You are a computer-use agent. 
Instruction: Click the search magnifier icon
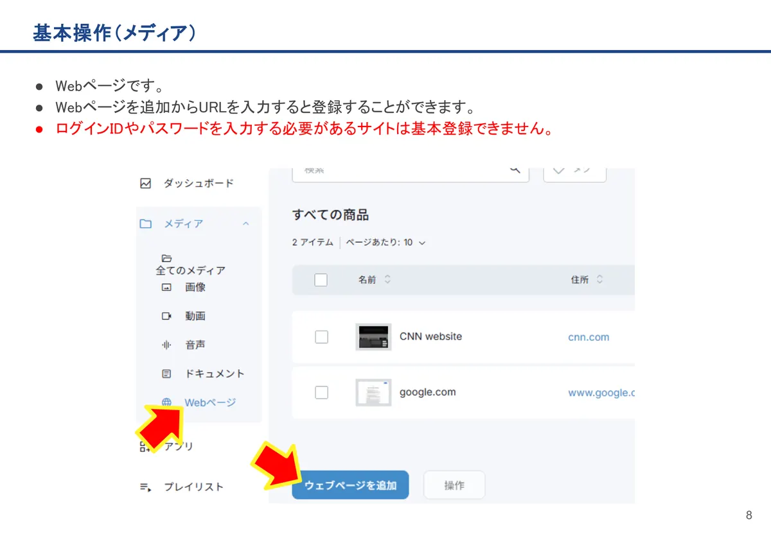[x=515, y=170]
